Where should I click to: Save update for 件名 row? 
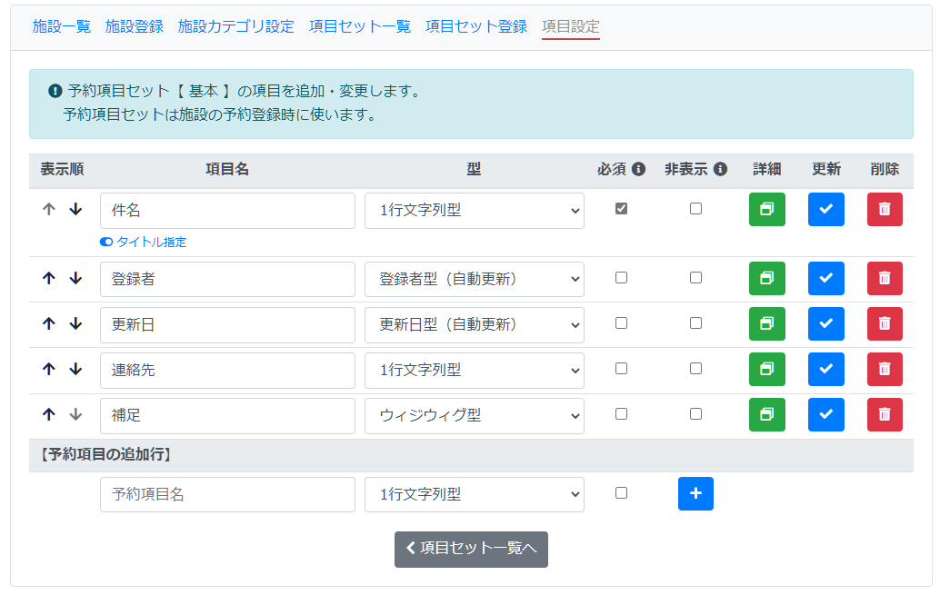(826, 209)
